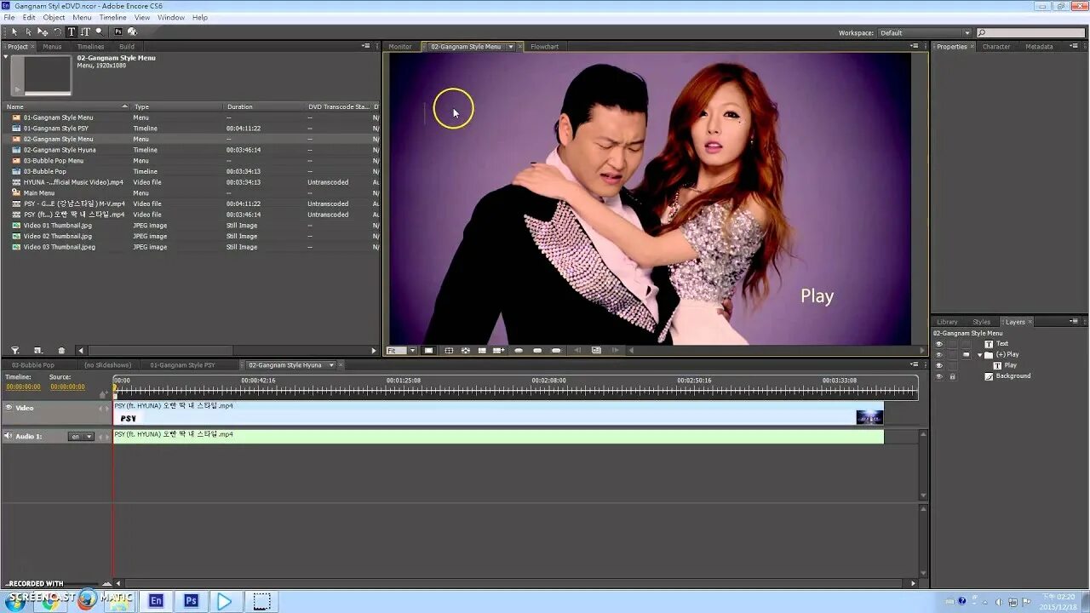Open the Window menu
Image resolution: width=1090 pixels, height=613 pixels.
coord(171,17)
